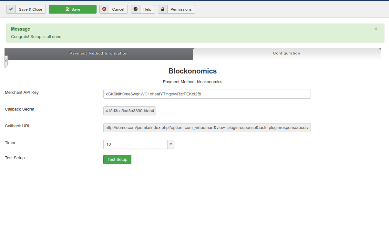Click the green Test Setup button

117,160
